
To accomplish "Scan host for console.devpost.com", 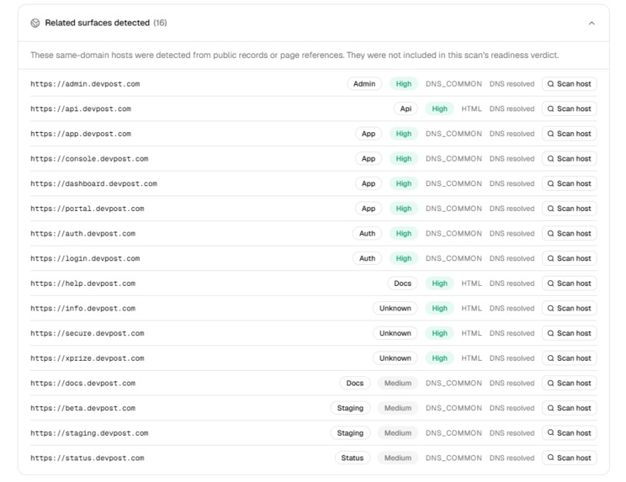I will (569, 159).
